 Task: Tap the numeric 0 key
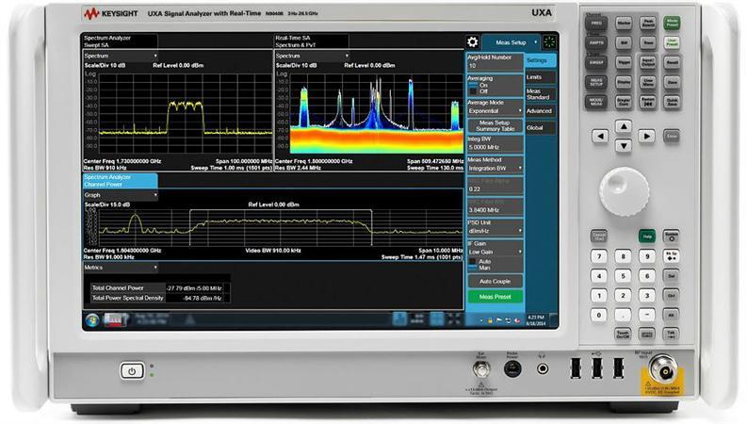point(599,315)
